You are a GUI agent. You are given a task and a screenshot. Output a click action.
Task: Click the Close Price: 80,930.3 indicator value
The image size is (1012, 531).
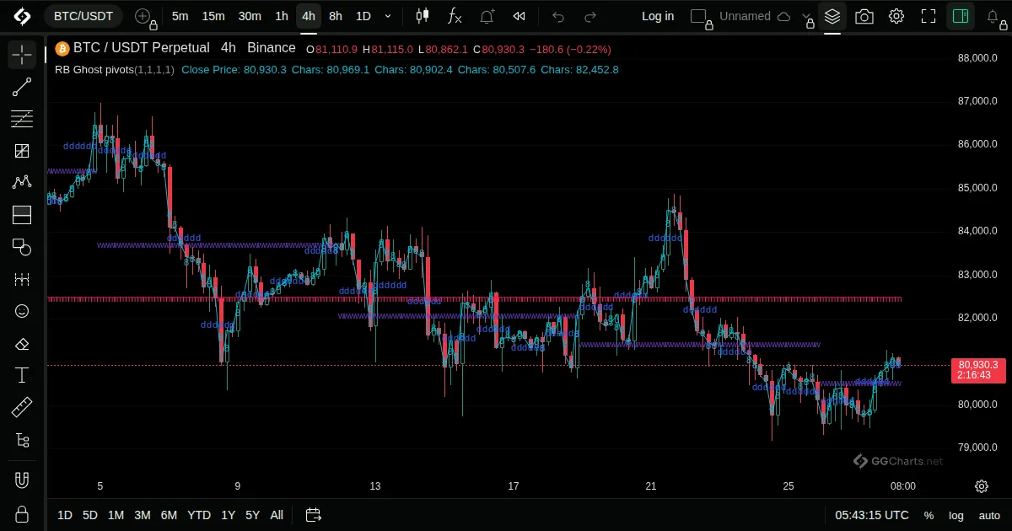234,69
